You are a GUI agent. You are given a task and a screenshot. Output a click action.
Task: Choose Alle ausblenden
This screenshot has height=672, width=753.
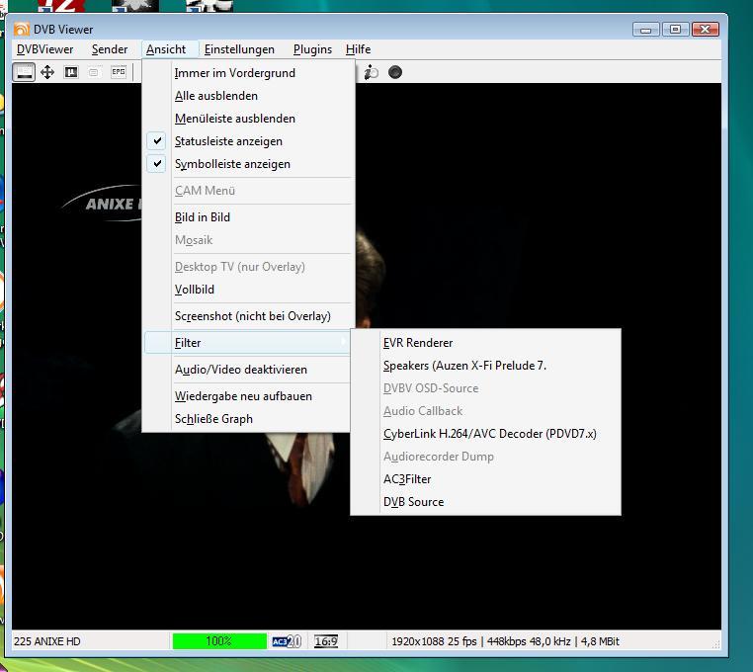point(246,96)
